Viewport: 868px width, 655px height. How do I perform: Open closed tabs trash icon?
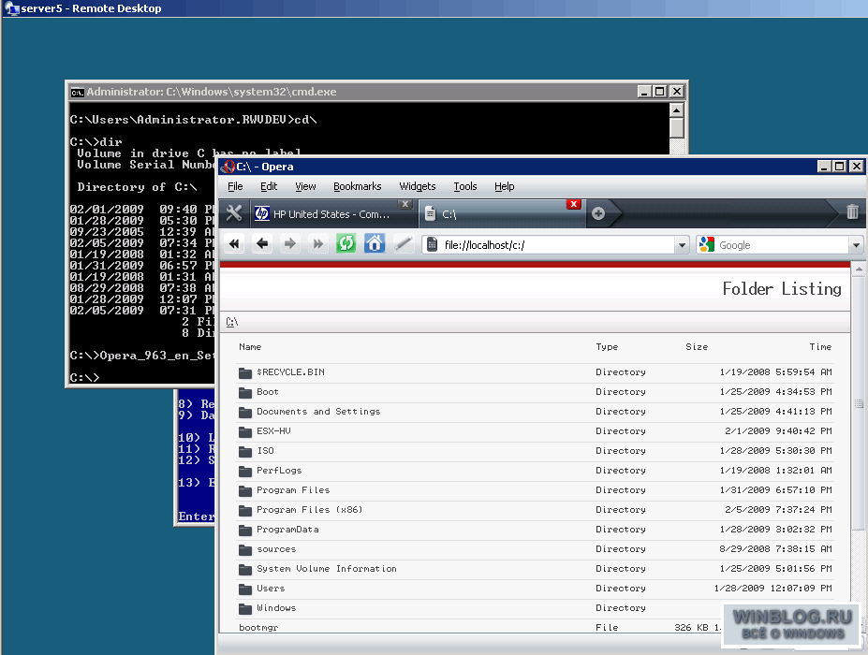tap(852, 211)
